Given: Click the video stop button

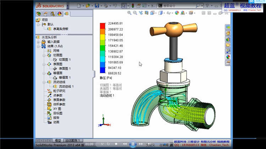Looking at the screenshot, I should [x=116, y=144].
